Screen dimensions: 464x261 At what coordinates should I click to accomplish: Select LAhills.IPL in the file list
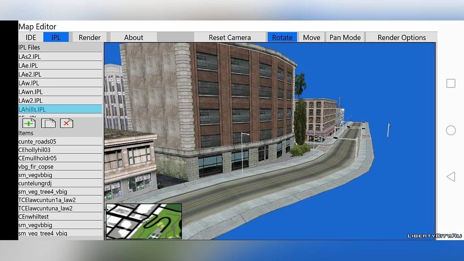pos(60,109)
